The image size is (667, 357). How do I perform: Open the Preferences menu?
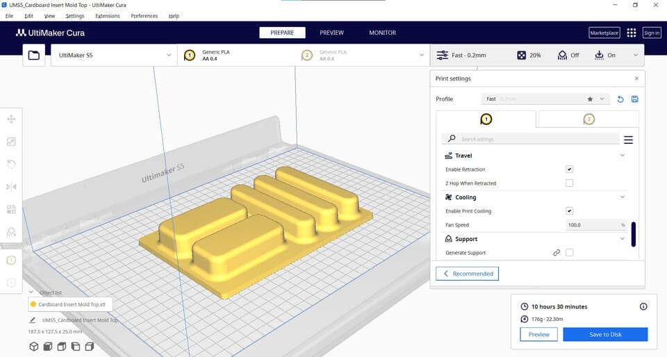point(145,16)
